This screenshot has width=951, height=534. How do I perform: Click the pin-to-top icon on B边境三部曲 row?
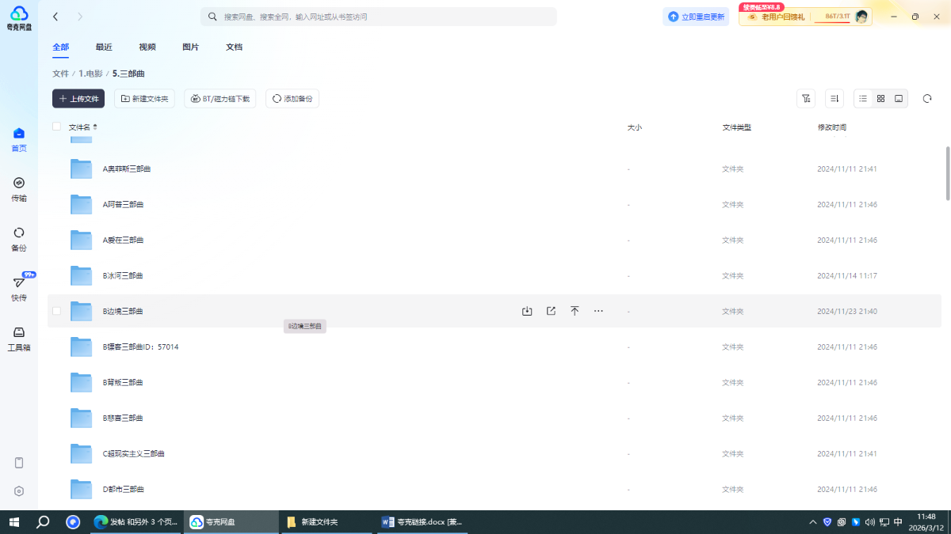point(575,311)
